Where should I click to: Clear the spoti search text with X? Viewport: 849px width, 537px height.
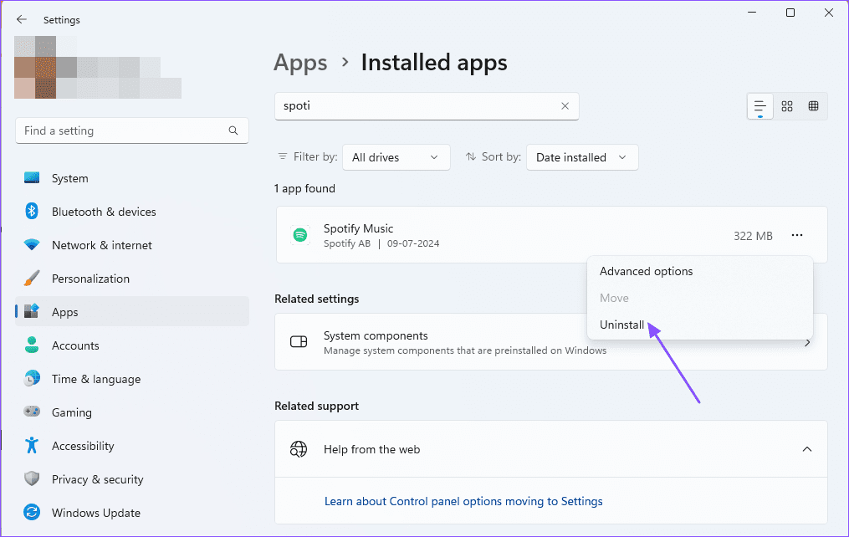pos(565,106)
